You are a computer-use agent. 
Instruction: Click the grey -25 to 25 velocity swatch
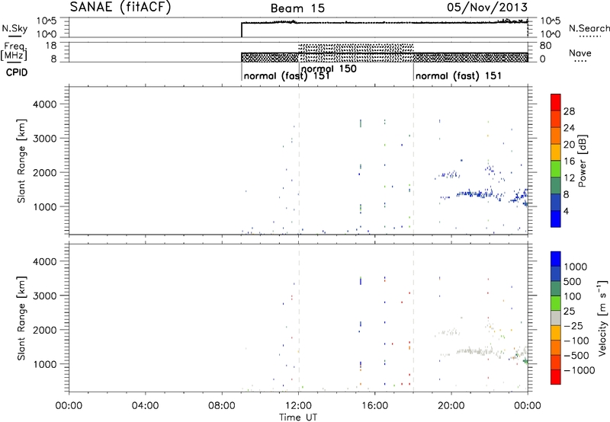click(x=556, y=318)
